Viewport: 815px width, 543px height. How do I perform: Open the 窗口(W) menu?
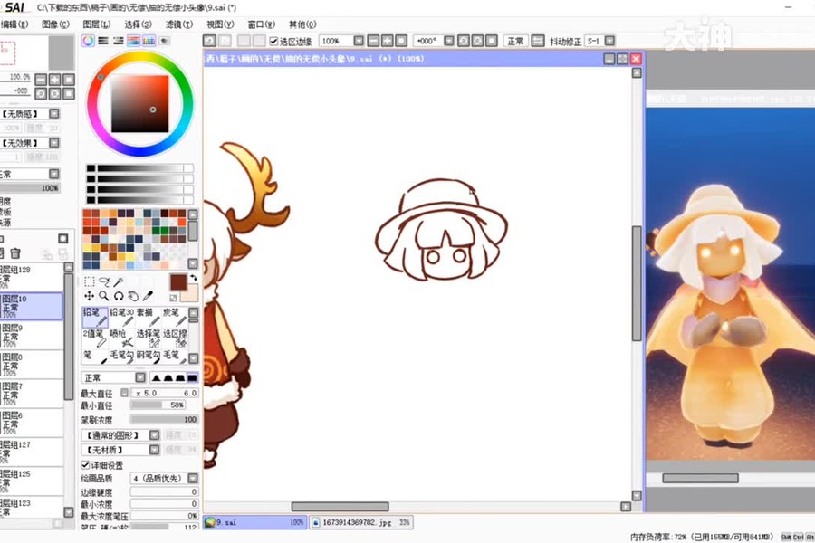[x=262, y=24]
